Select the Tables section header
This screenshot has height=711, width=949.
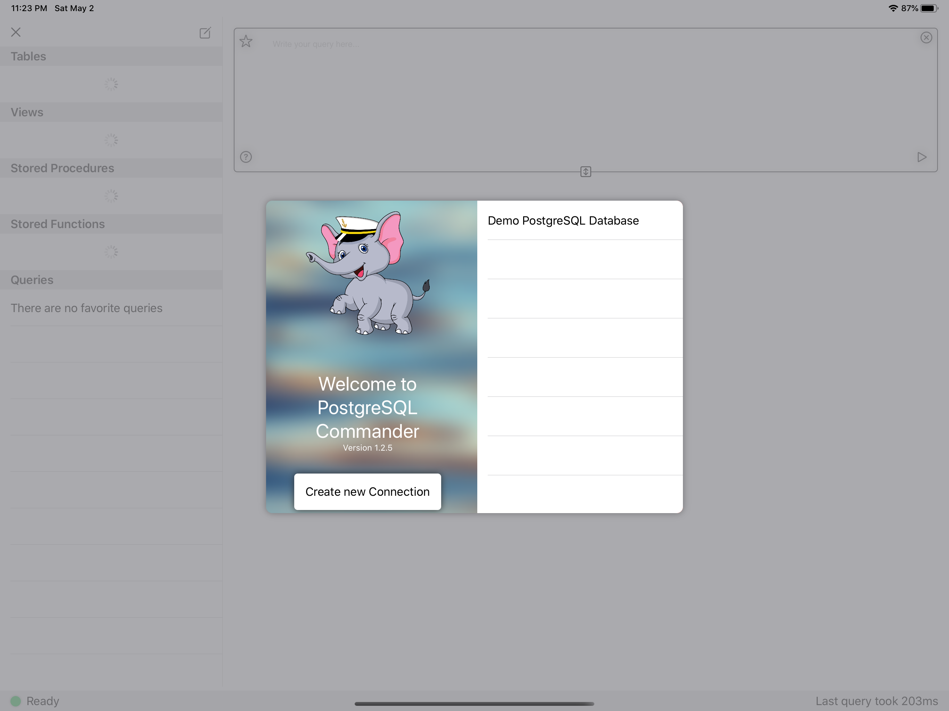point(28,57)
